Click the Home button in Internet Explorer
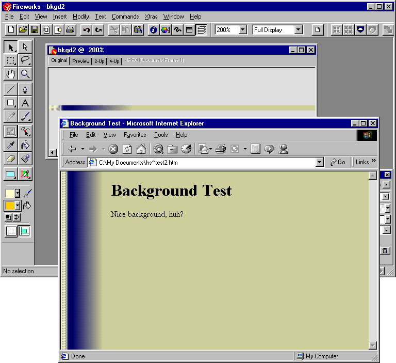The height and width of the screenshot is (363, 396). click(141, 149)
